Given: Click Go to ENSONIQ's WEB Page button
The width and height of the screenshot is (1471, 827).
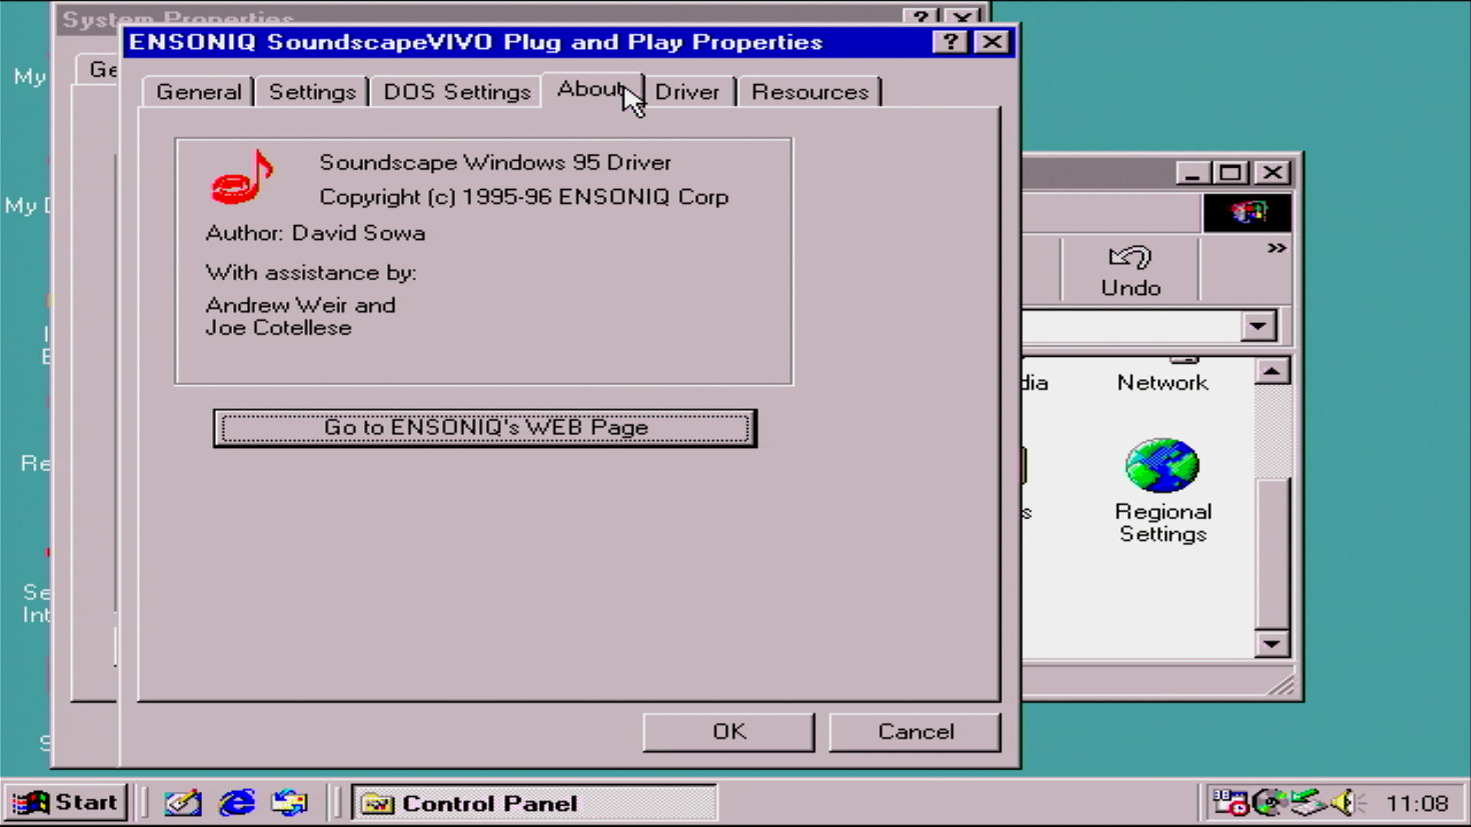Looking at the screenshot, I should (485, 427).
